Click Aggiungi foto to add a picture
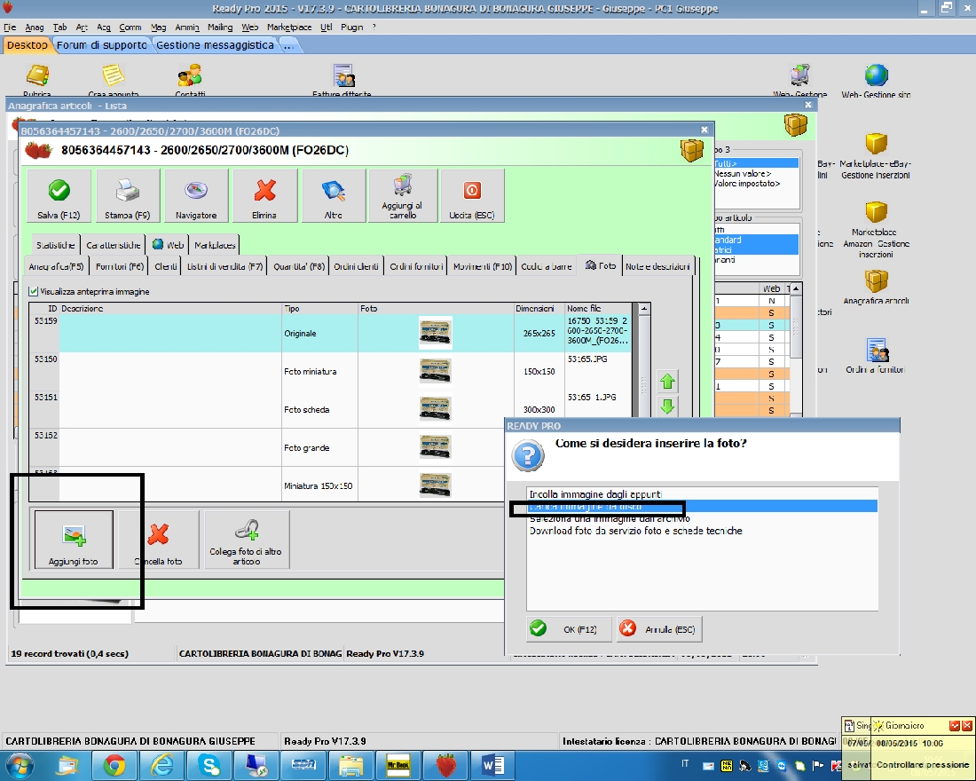 click(x=74, y=540)
